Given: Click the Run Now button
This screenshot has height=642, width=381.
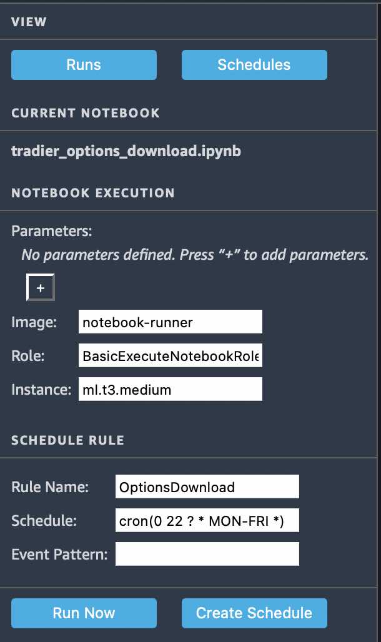Looking at the screenshot, I should click(84, 613).
